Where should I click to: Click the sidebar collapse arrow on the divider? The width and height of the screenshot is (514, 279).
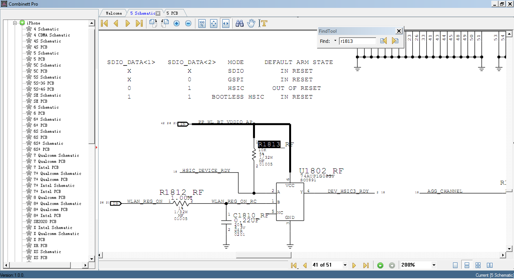96,147
